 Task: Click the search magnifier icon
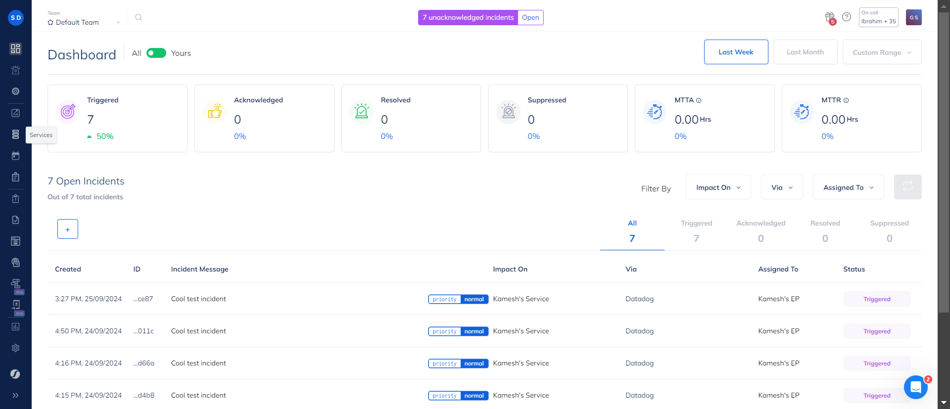point(139,17)
